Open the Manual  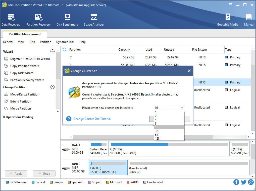(249, 20)
